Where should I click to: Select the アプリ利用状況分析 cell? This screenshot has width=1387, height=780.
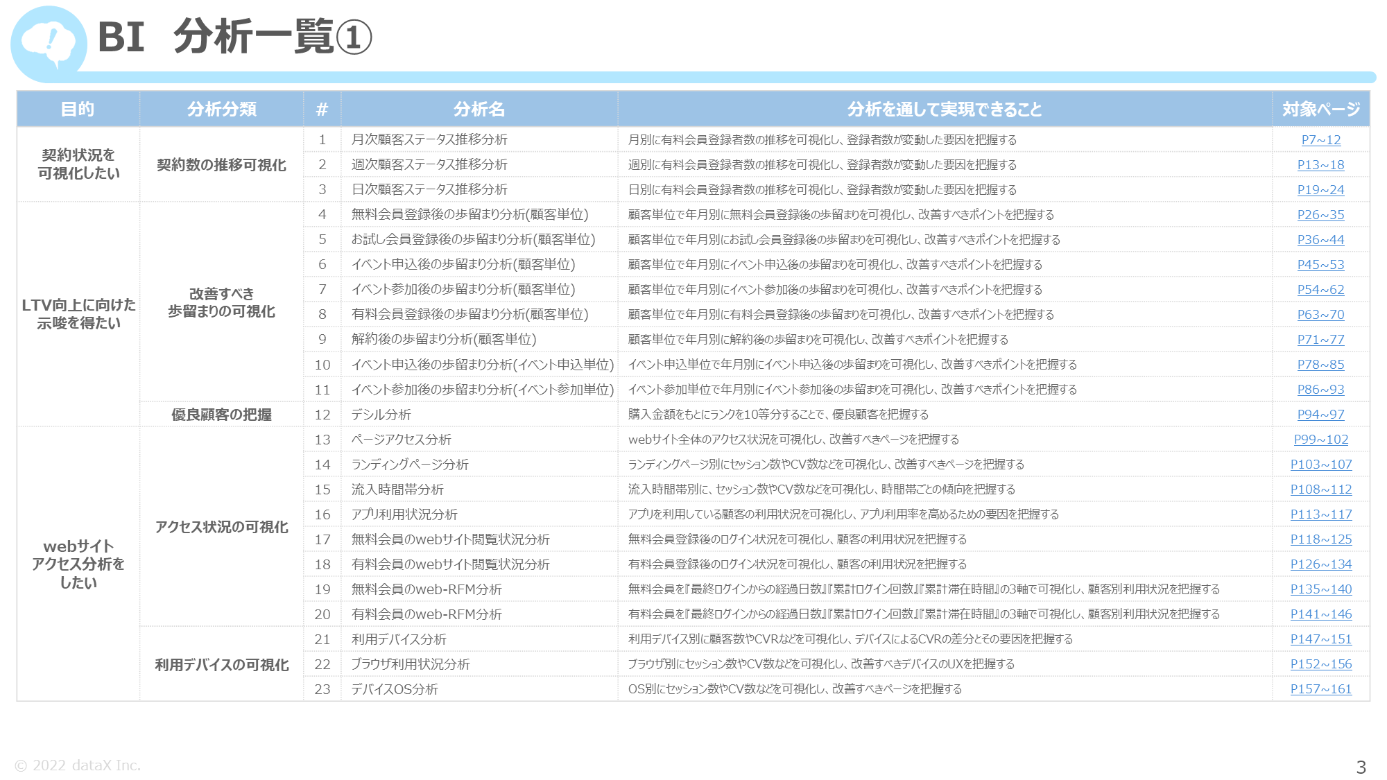coord(479,514)
